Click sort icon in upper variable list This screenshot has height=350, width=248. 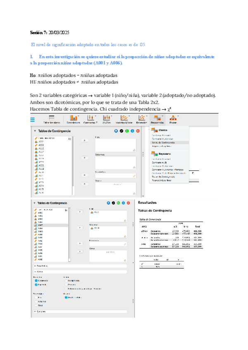click(x=69, y=139)
